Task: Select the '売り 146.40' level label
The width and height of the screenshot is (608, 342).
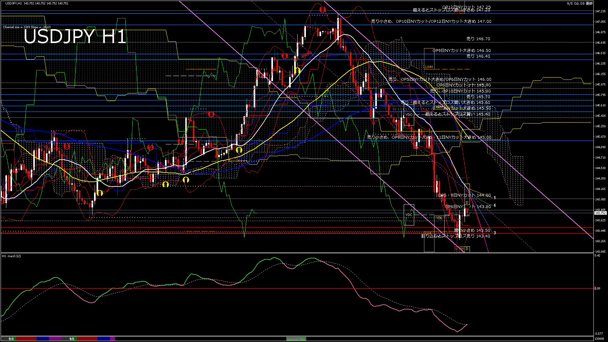Action: pos(478,56)
